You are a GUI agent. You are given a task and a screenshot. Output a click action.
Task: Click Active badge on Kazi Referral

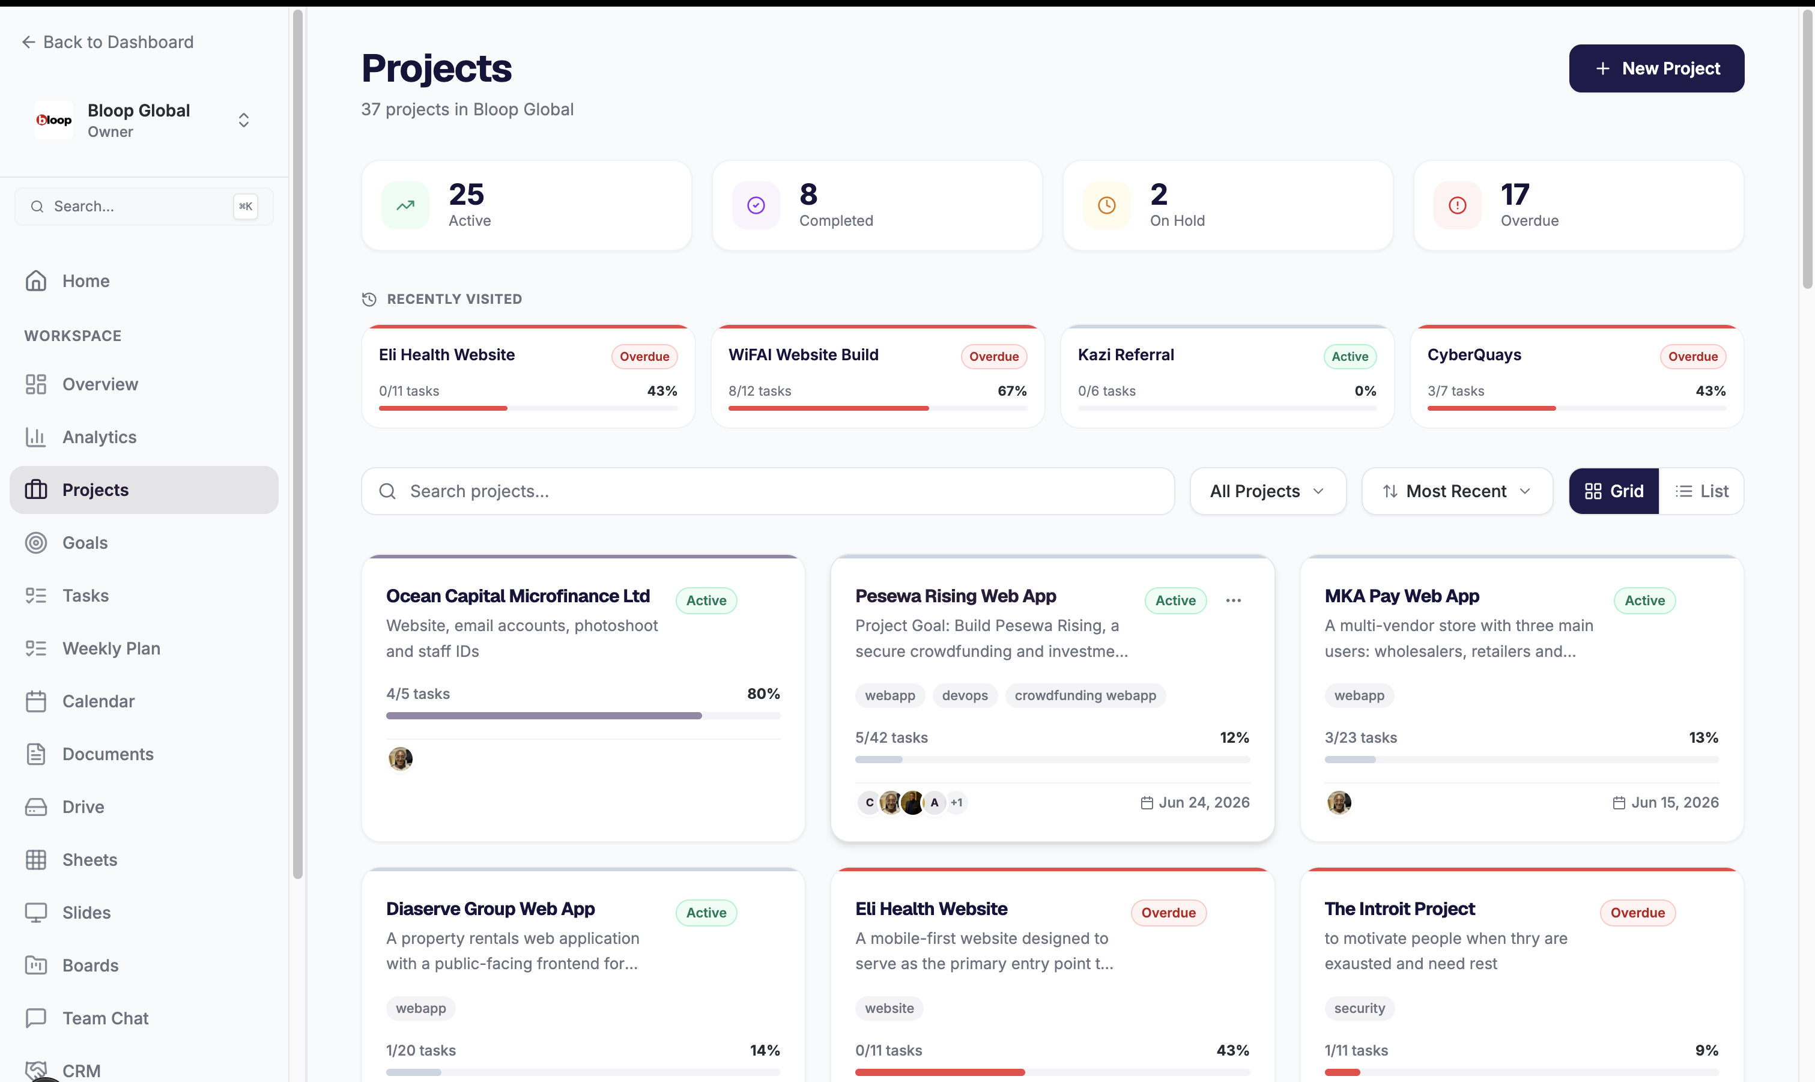pyautogui.click(x=1350, y=357)
